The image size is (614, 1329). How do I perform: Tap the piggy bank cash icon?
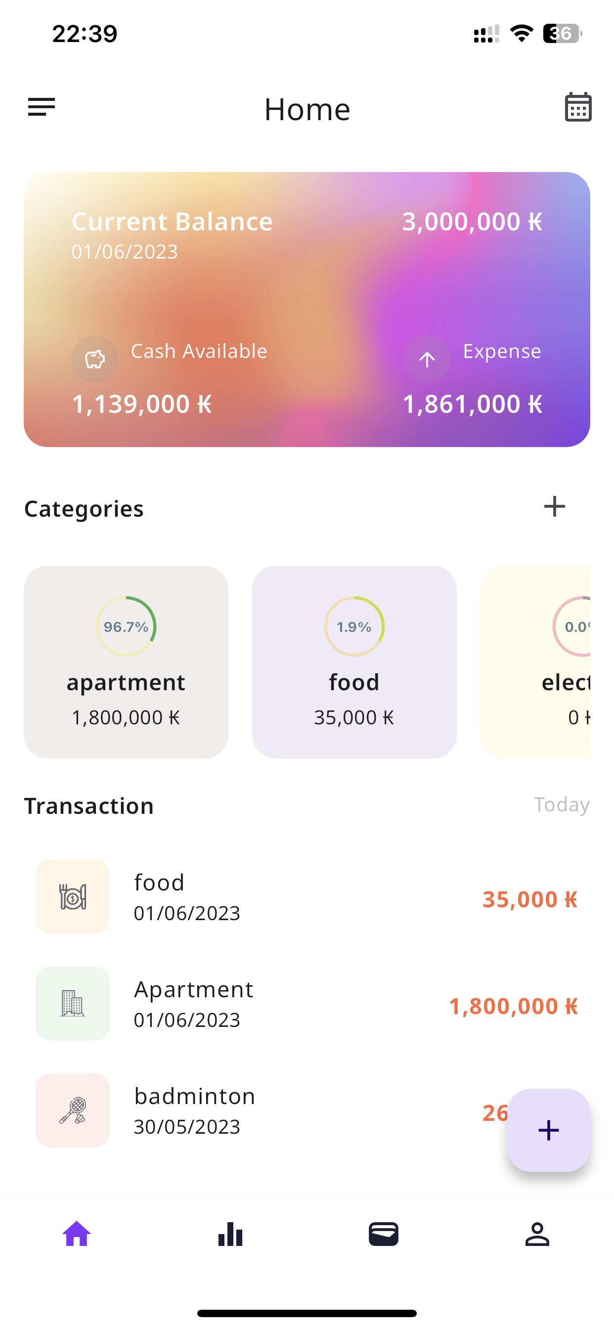tap(95, 359)
